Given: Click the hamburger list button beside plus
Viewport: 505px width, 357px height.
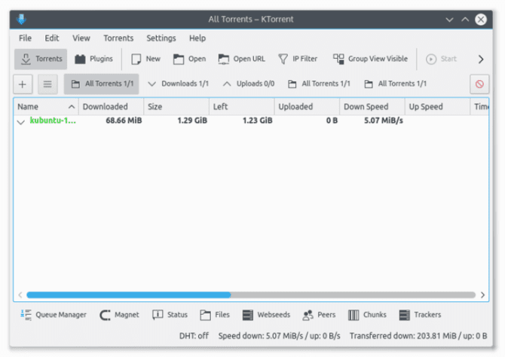Looking at the screenshot, I should [47, 84].
